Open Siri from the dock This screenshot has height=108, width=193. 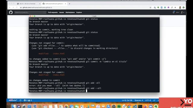[19, 106]
